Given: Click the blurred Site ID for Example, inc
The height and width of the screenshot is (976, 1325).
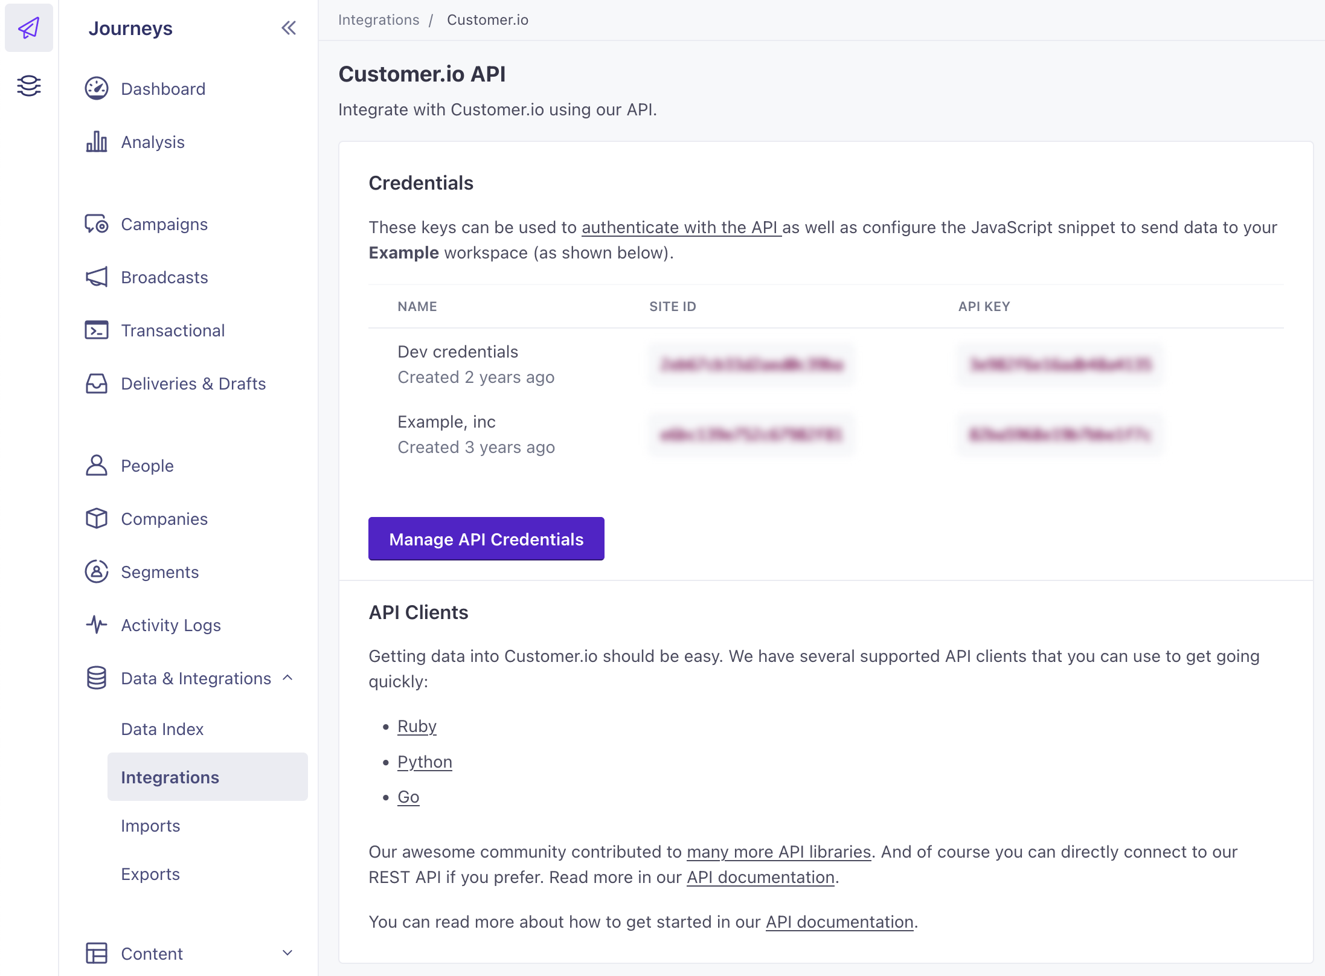Looking at the screenshot, I should [x=752, y=434].
